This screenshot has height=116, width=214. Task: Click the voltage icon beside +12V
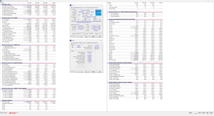[x=109, y=34]
